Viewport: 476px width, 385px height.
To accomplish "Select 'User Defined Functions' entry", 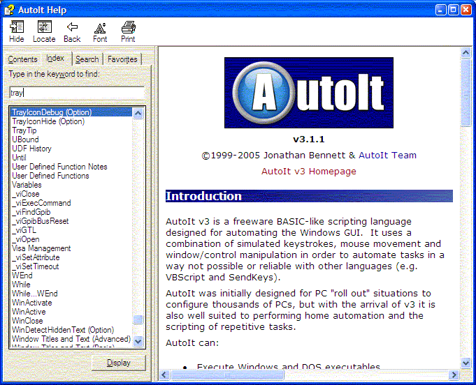I will [50, 176].
